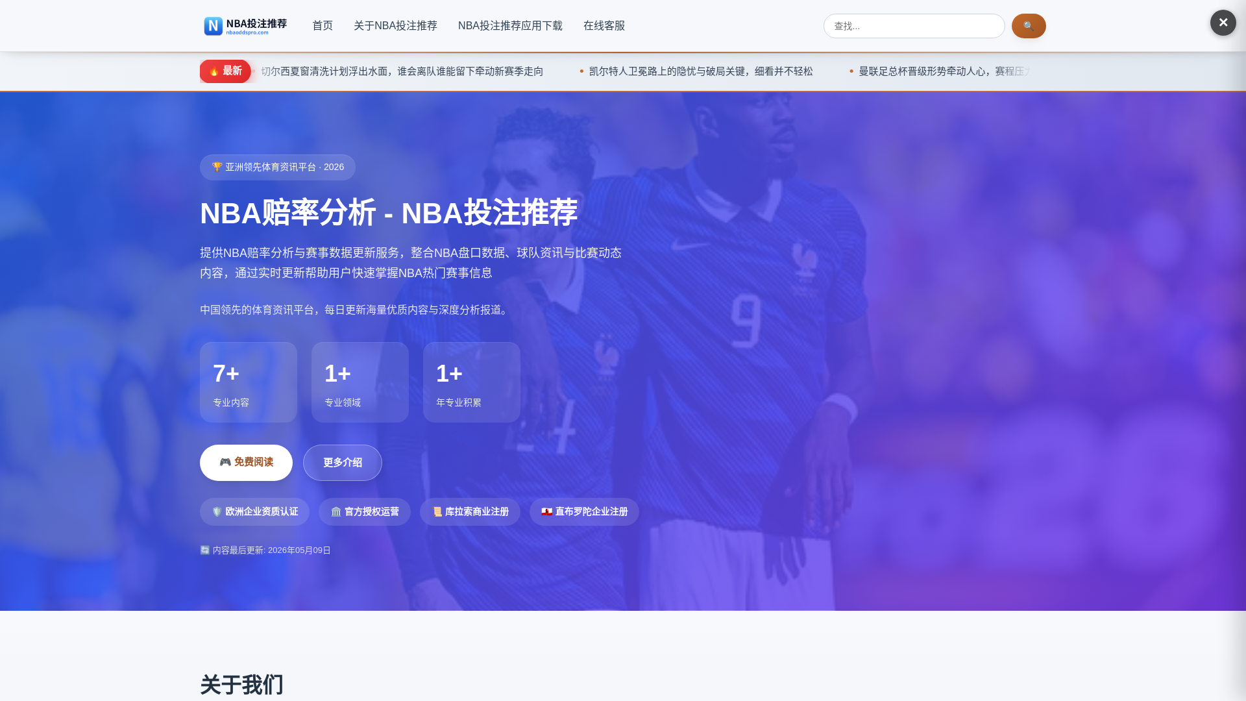Click the flag icon beside 直布罗陀企业注册
The height and width of the screenshot is (701, 1246).
click(x=547, y=512)
